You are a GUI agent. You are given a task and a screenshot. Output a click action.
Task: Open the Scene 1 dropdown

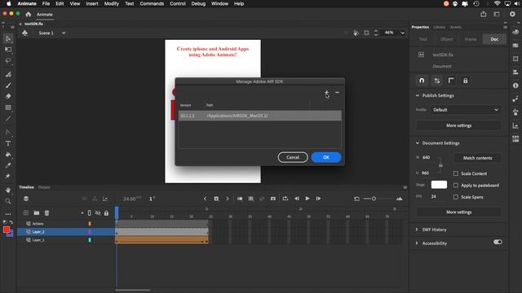64,33
